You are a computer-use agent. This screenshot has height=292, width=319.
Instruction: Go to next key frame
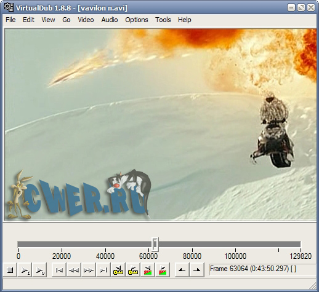tap(133, 270)
